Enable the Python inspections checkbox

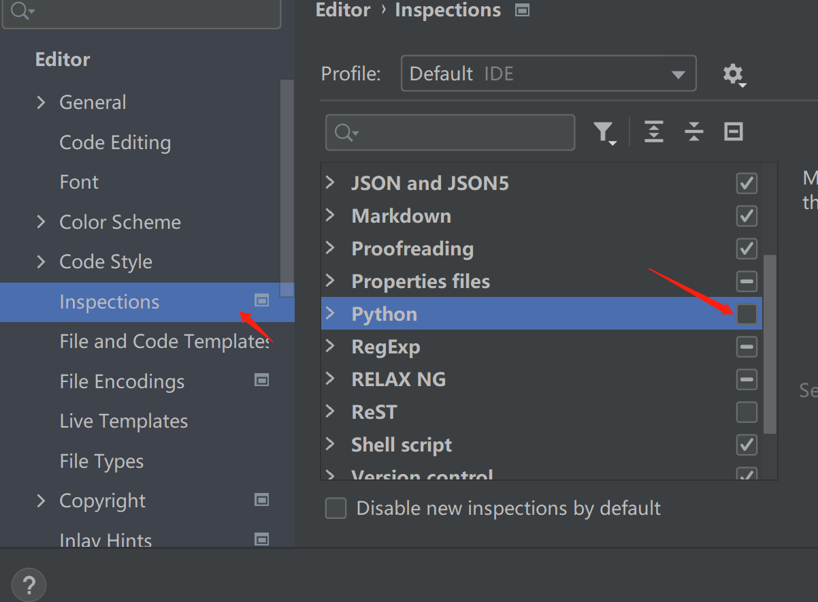pyautogui.click(x=747, y=314)
